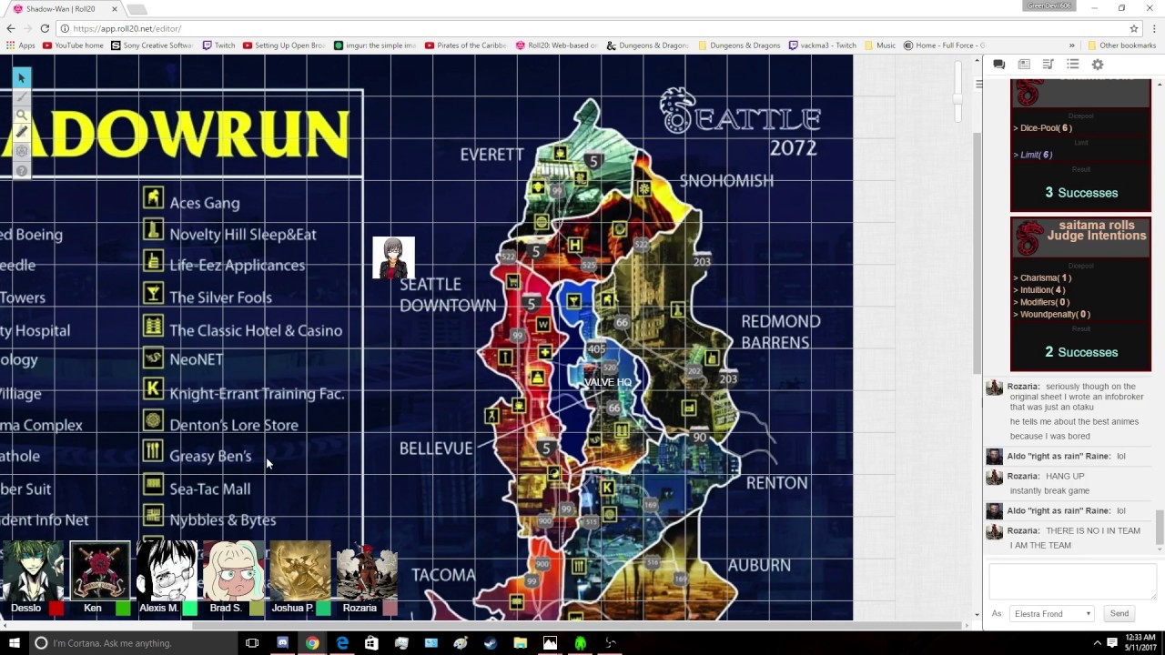Open the 'As: Elestra Frond' speaker dropdown
This screenshot has width=1165, height=655.
coord(1051,614)
